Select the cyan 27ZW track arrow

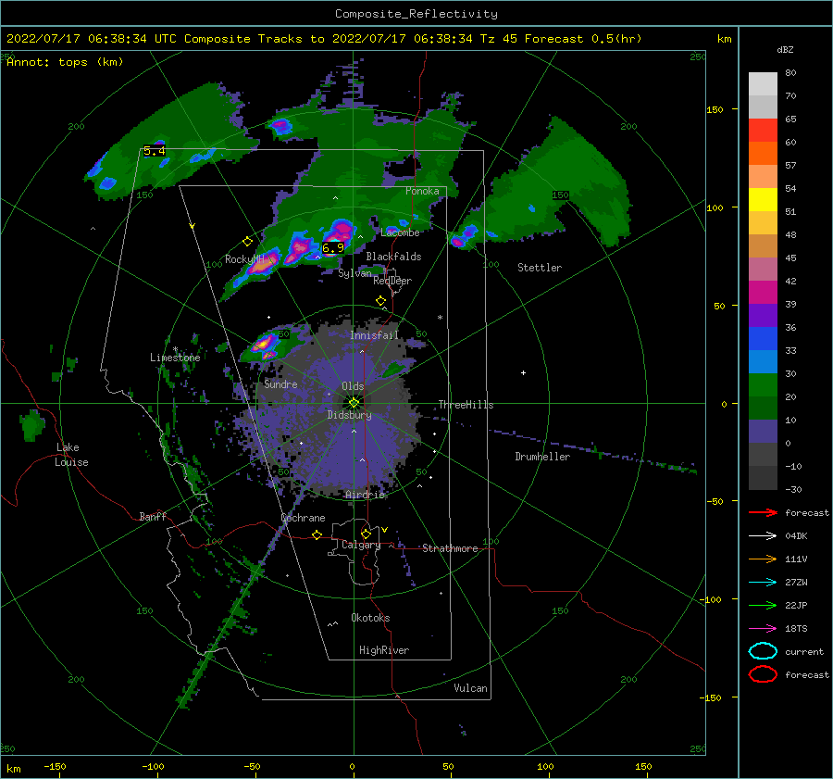tap(763, 583)
